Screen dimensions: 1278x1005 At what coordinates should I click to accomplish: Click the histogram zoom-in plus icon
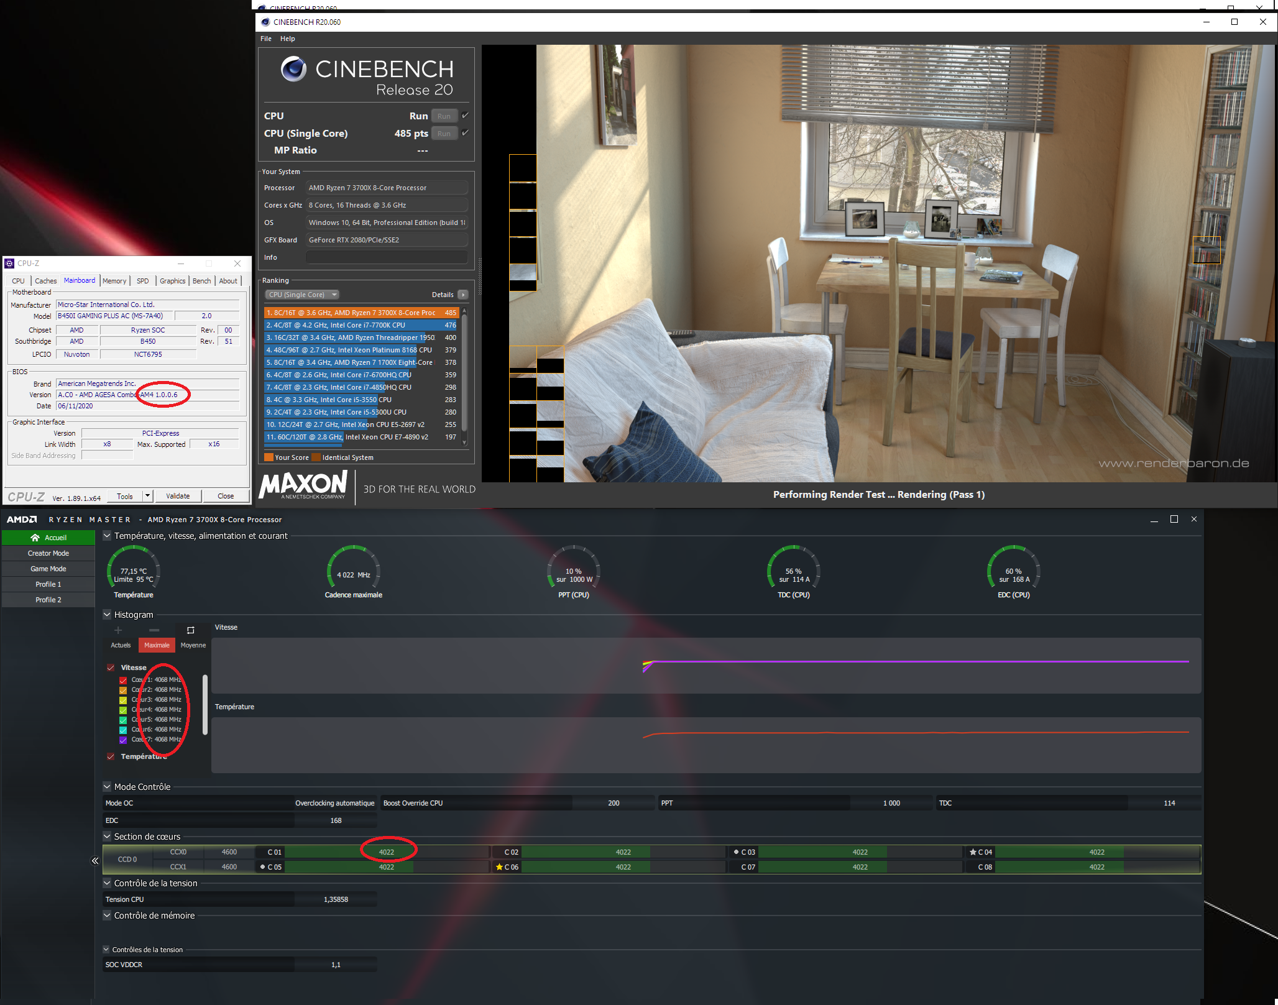point(118,630)
